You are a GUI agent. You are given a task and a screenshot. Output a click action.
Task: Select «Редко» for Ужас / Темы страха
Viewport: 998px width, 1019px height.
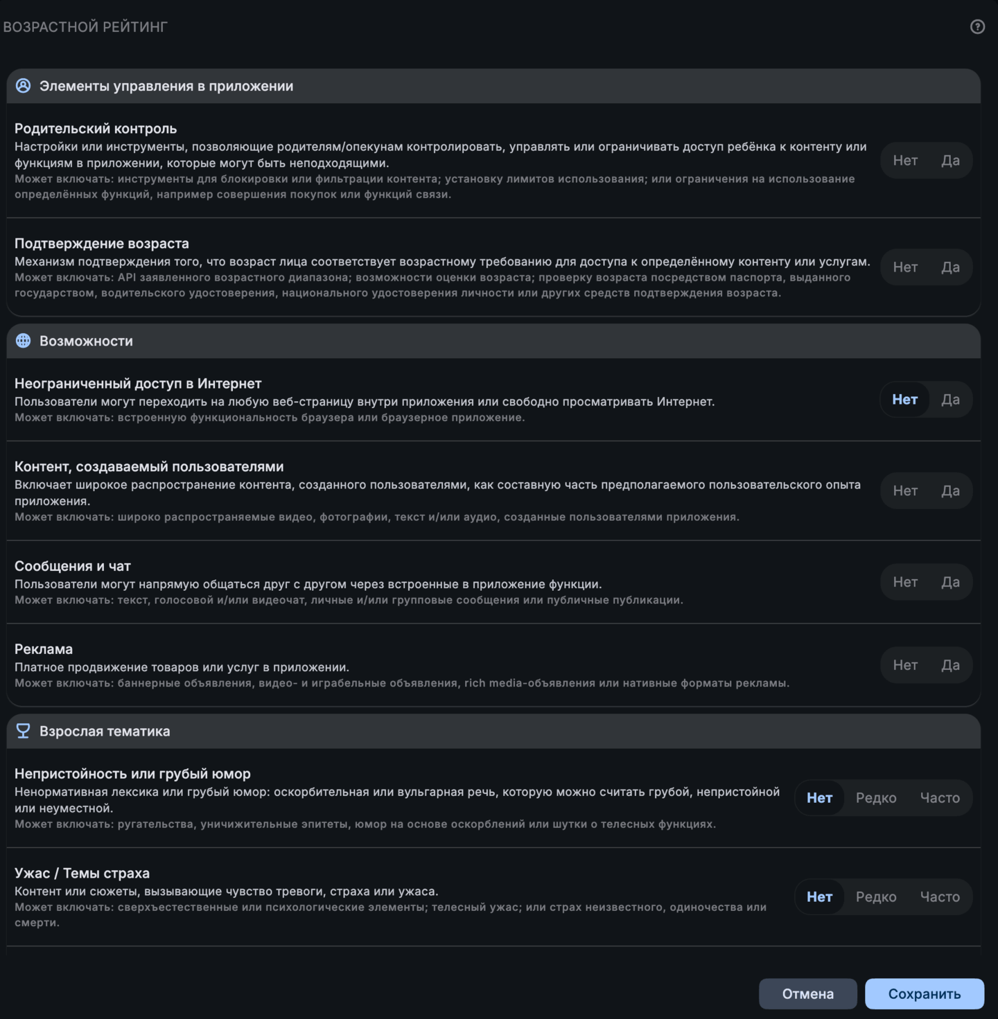(876, 896)
